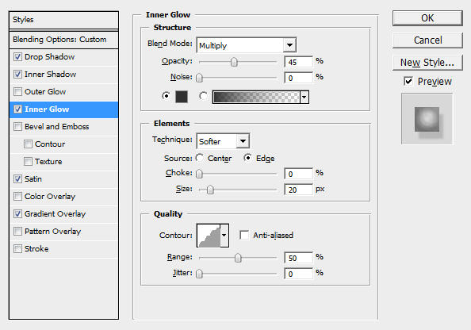
Task: Enable the Outer Glow checkbox
Action: click(17, 91)
